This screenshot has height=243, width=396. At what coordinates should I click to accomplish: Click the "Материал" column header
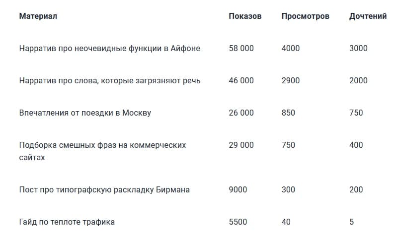[x=38, y=16]
